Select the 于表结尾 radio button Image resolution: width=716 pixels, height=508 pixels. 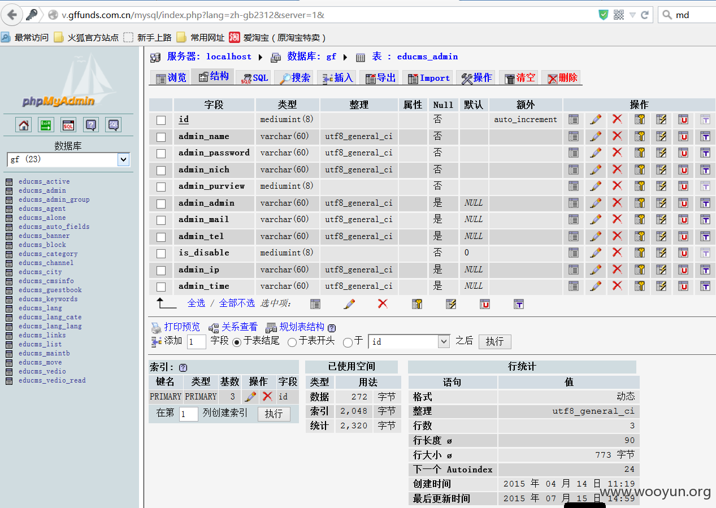coord(237,342)
